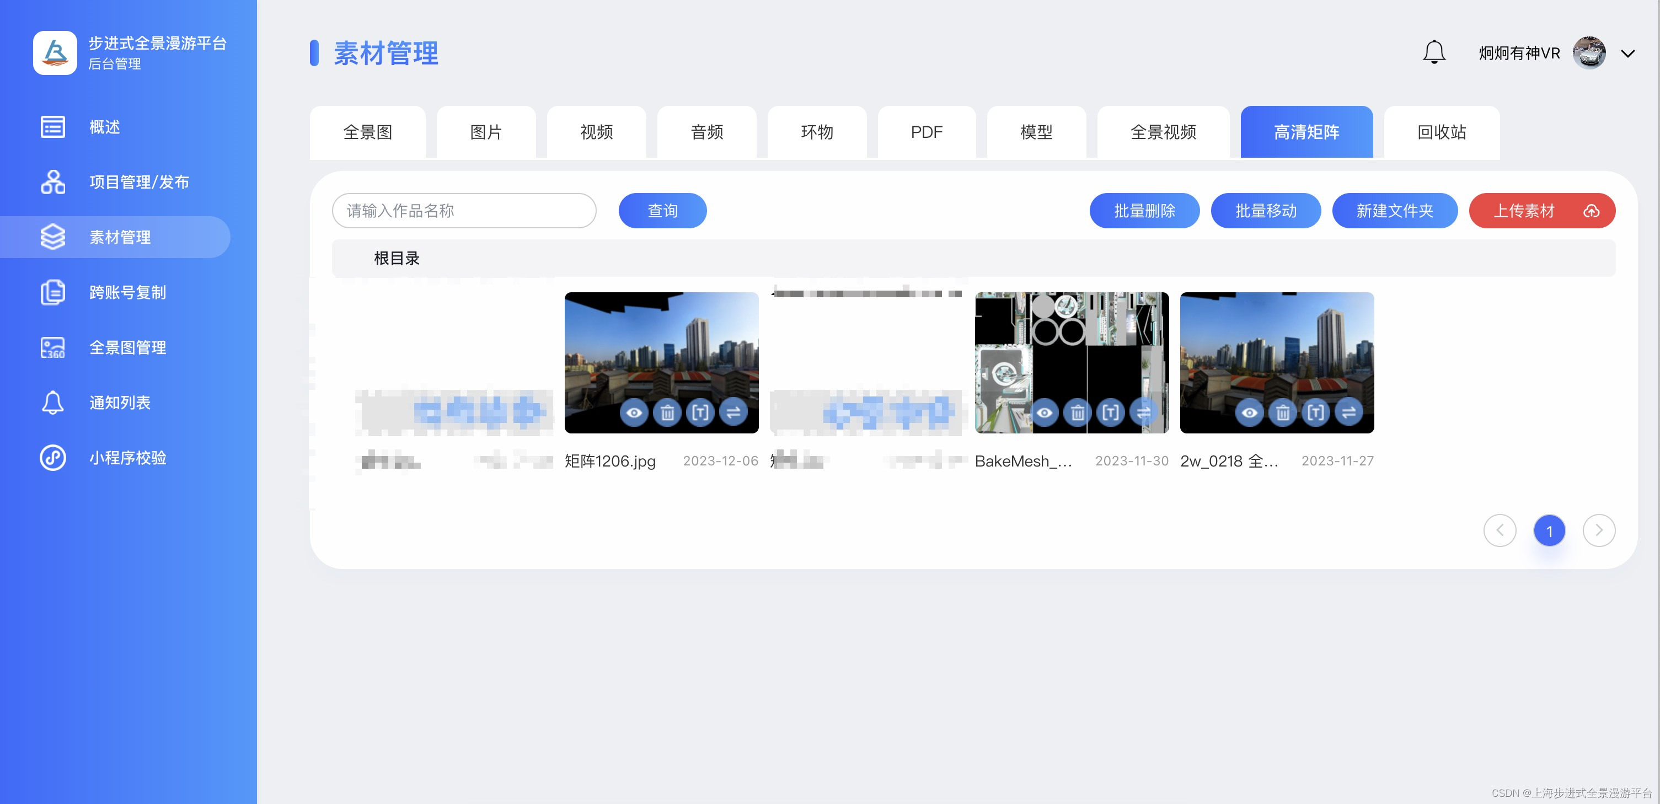Viewport: 1660px width, 804px height.
Task: Click the 上传素材 button
Action: tap(1541, 211)
